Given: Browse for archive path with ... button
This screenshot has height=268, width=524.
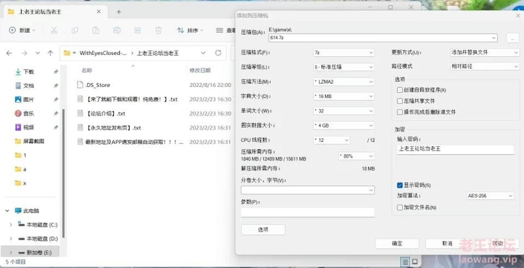Looking at the screenshot, I should 513,38.
